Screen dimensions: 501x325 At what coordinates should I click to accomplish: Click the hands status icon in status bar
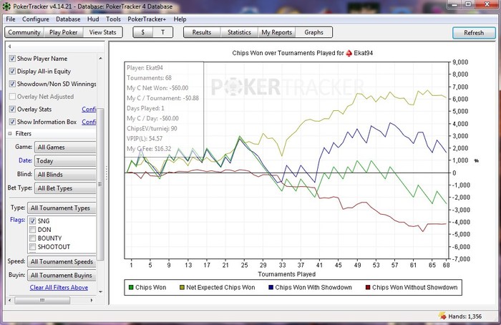(x=442, y=316)
